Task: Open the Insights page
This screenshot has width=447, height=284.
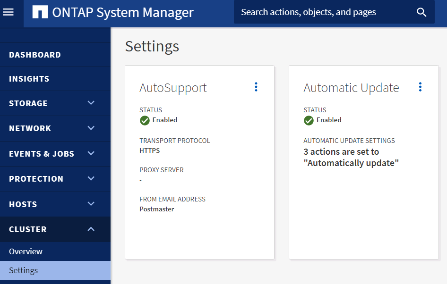Action: [x=29, y=79]
